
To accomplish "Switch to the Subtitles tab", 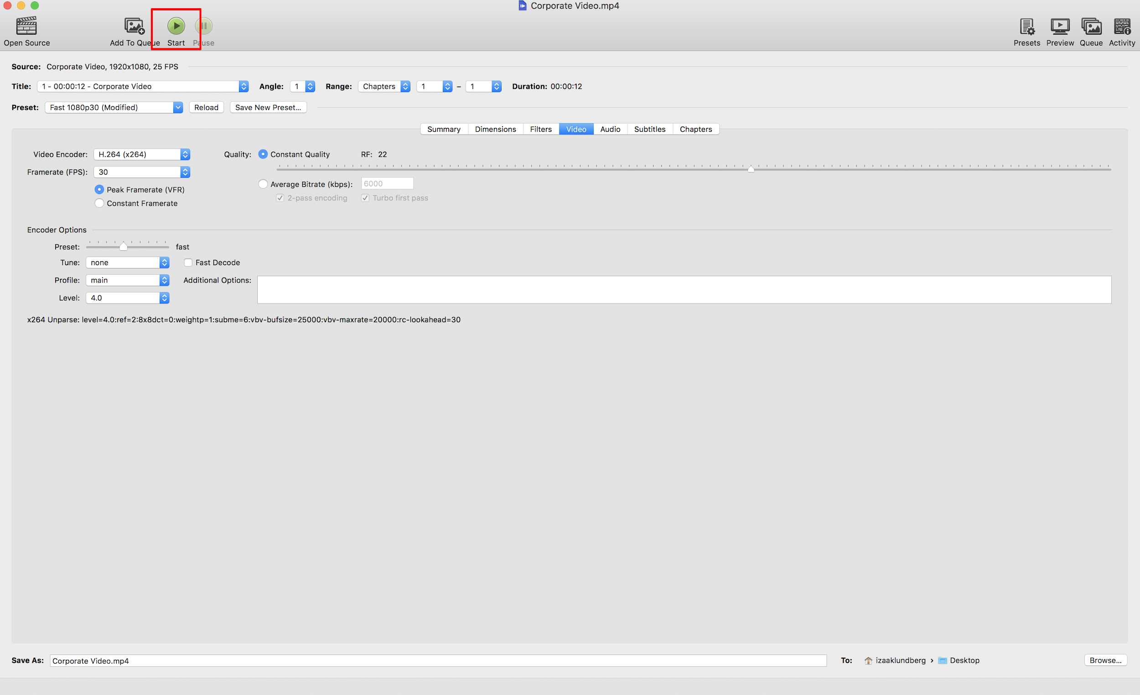I will [650, 129].
